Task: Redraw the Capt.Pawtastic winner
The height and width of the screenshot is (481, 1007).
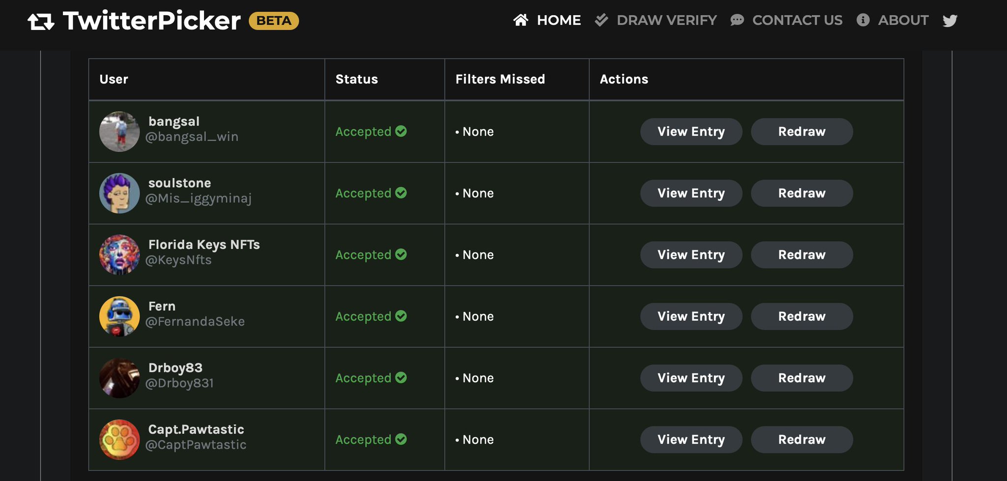Action: [801, 439]
